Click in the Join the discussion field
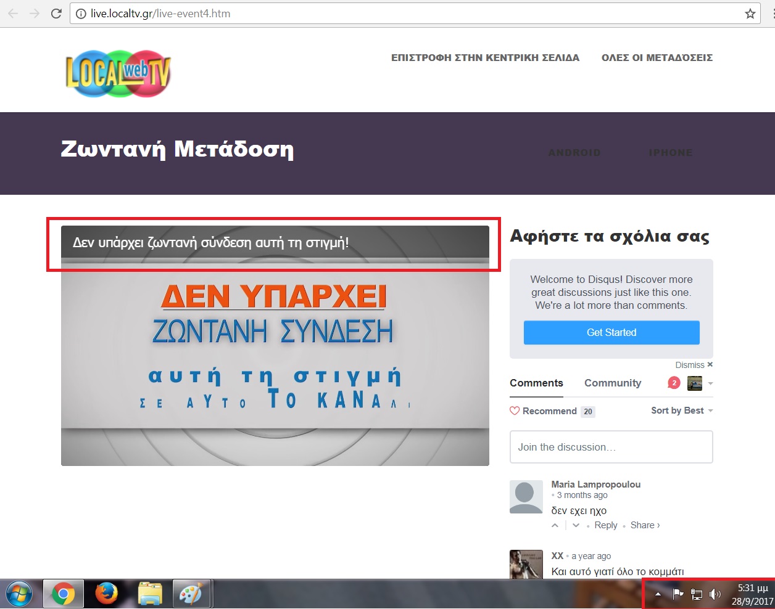This screenshot has width=775, height=609. (611, 447)
